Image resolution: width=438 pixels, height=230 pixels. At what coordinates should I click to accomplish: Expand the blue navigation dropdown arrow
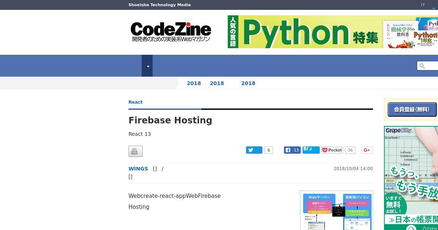(x=147, y=66)
